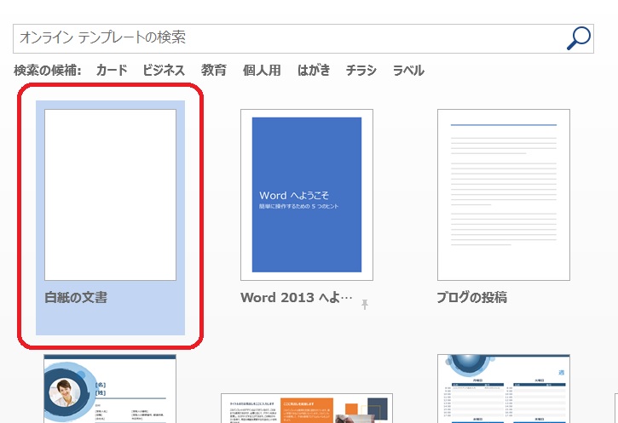Open the blank document thumbnail
The width and height of the screenshot is (618, 423).
click(110, 195)
